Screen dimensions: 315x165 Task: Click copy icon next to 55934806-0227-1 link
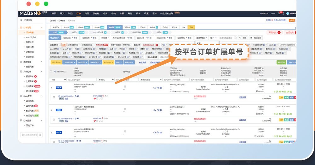click(x=76, y=96)
